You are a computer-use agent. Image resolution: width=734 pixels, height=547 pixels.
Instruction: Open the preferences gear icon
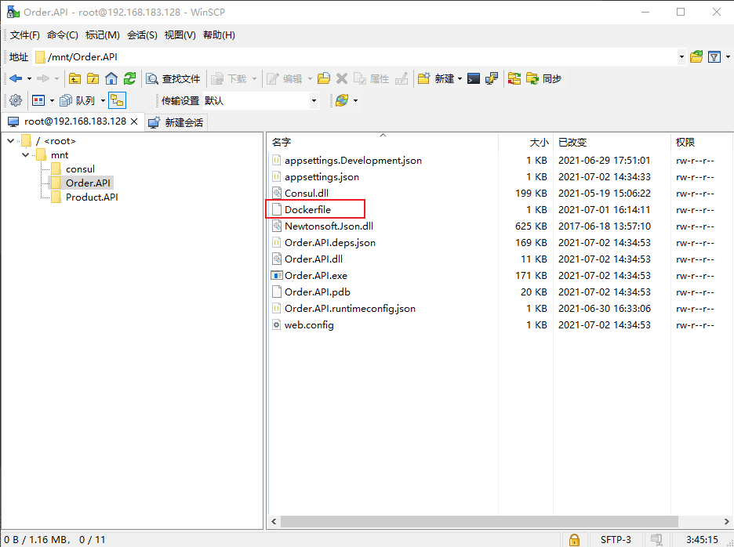coord(16,100)
